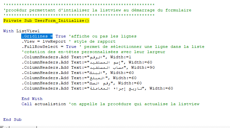
Task: Click the End Sub statement
Action: [x=12, y=120]
